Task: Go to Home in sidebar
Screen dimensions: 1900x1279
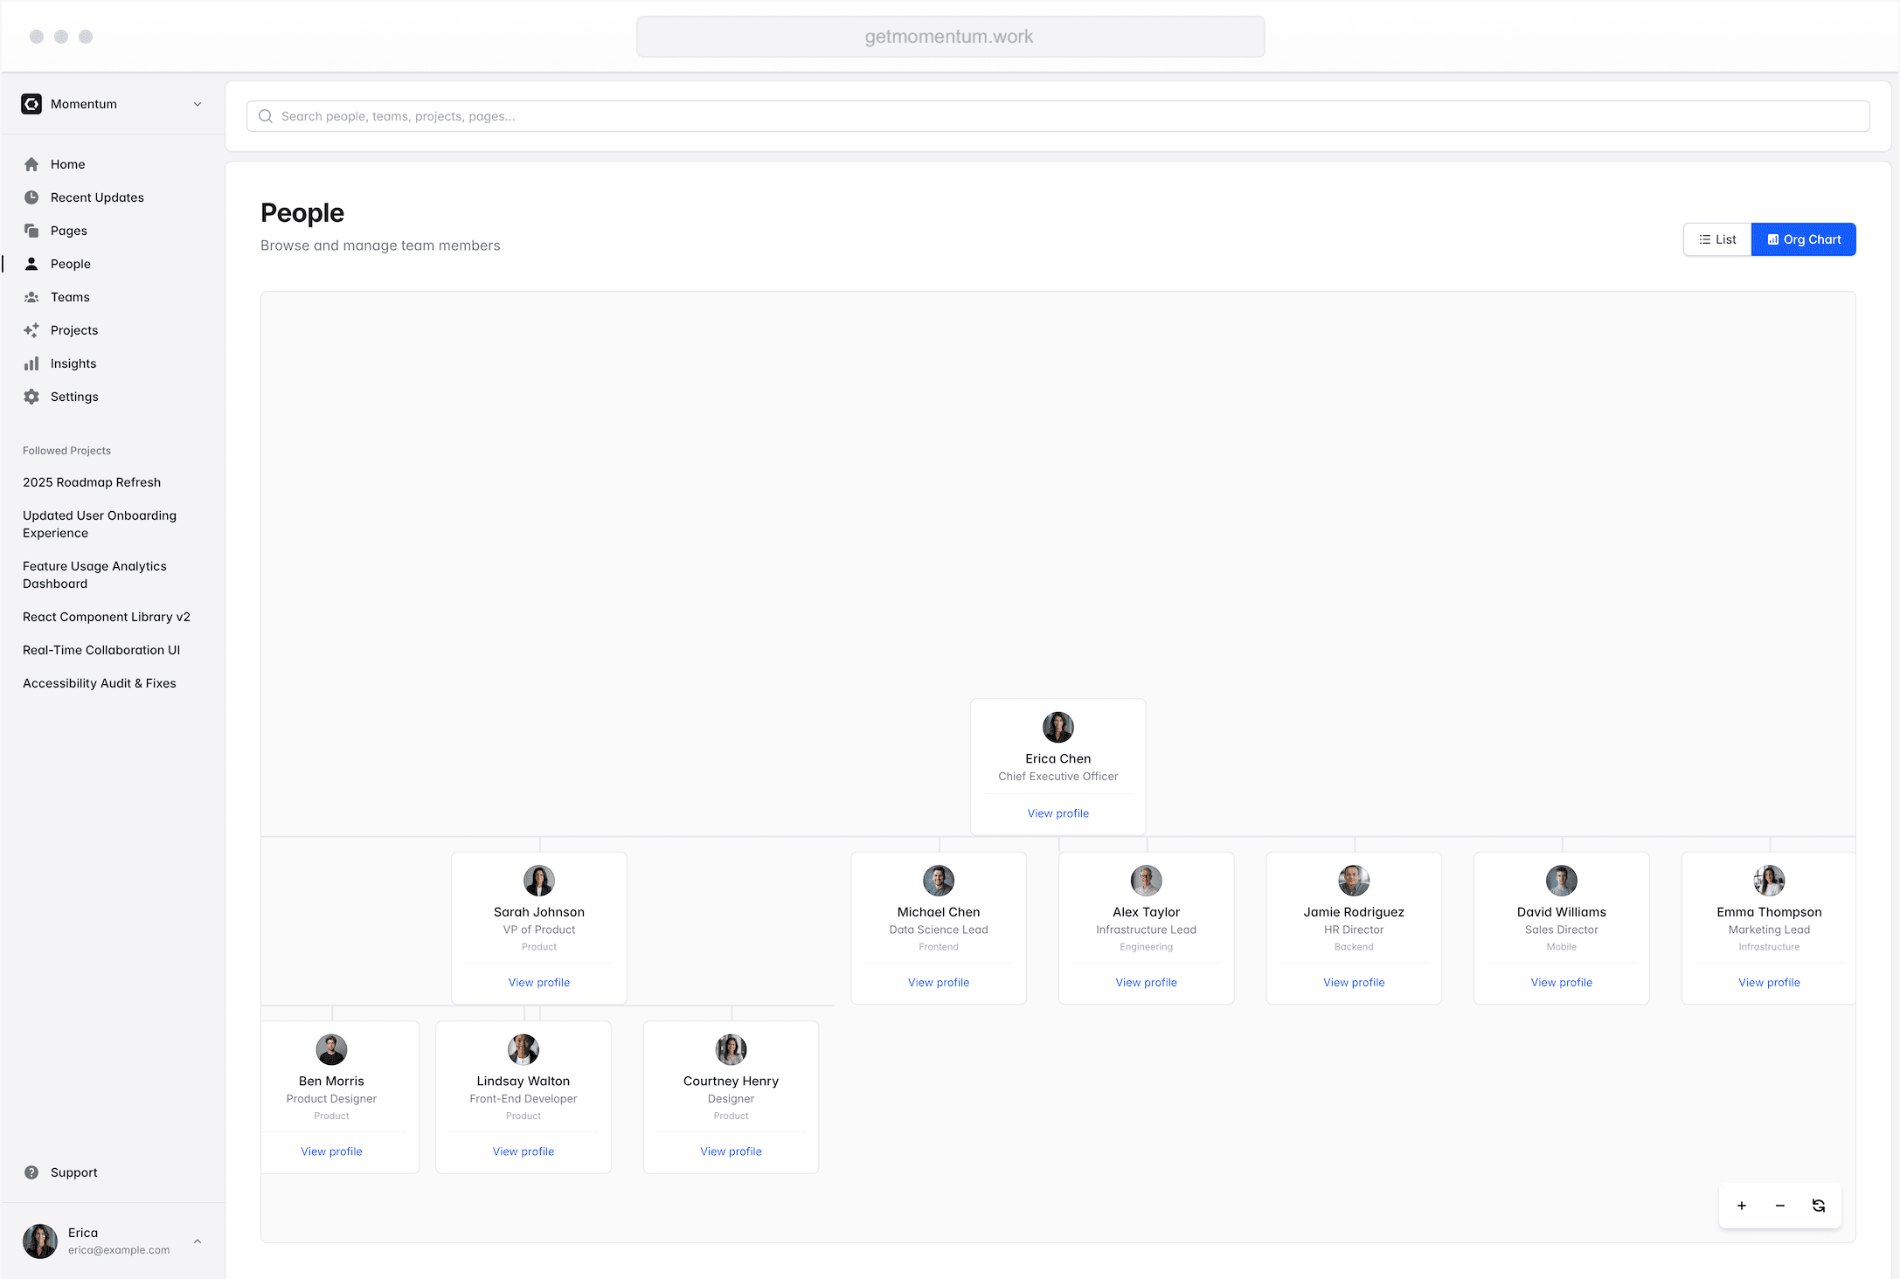Action: coord(67,164)
